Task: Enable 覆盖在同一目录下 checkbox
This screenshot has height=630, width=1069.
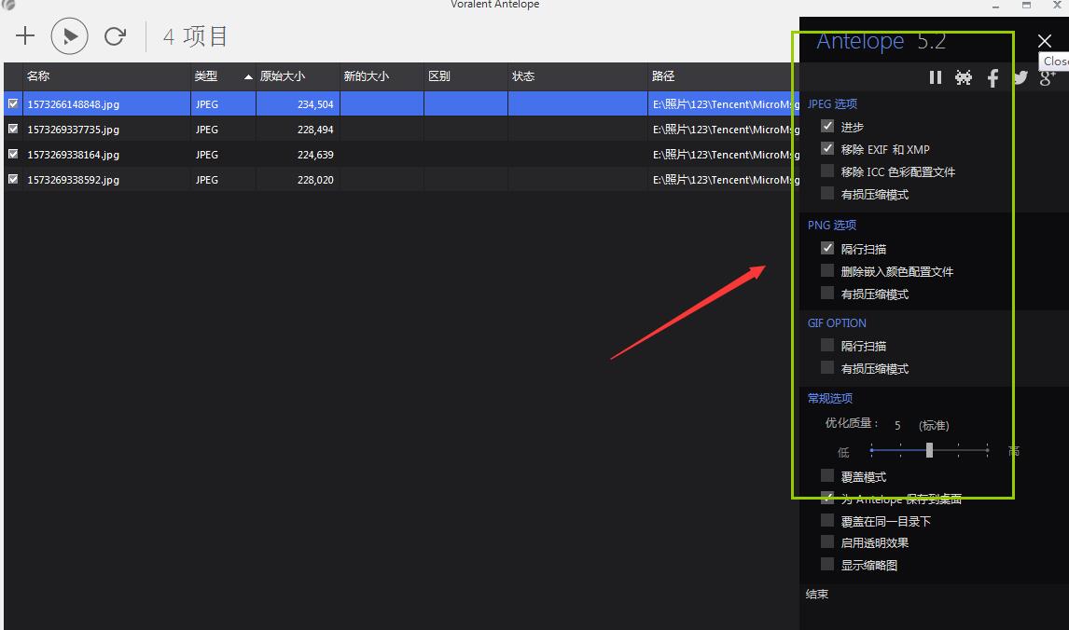Action: click(x=827, y=520)
